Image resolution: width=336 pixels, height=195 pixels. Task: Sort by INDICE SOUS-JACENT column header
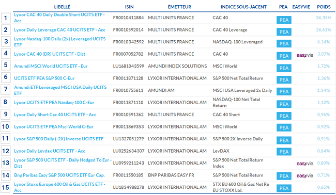tap(243, 7)
